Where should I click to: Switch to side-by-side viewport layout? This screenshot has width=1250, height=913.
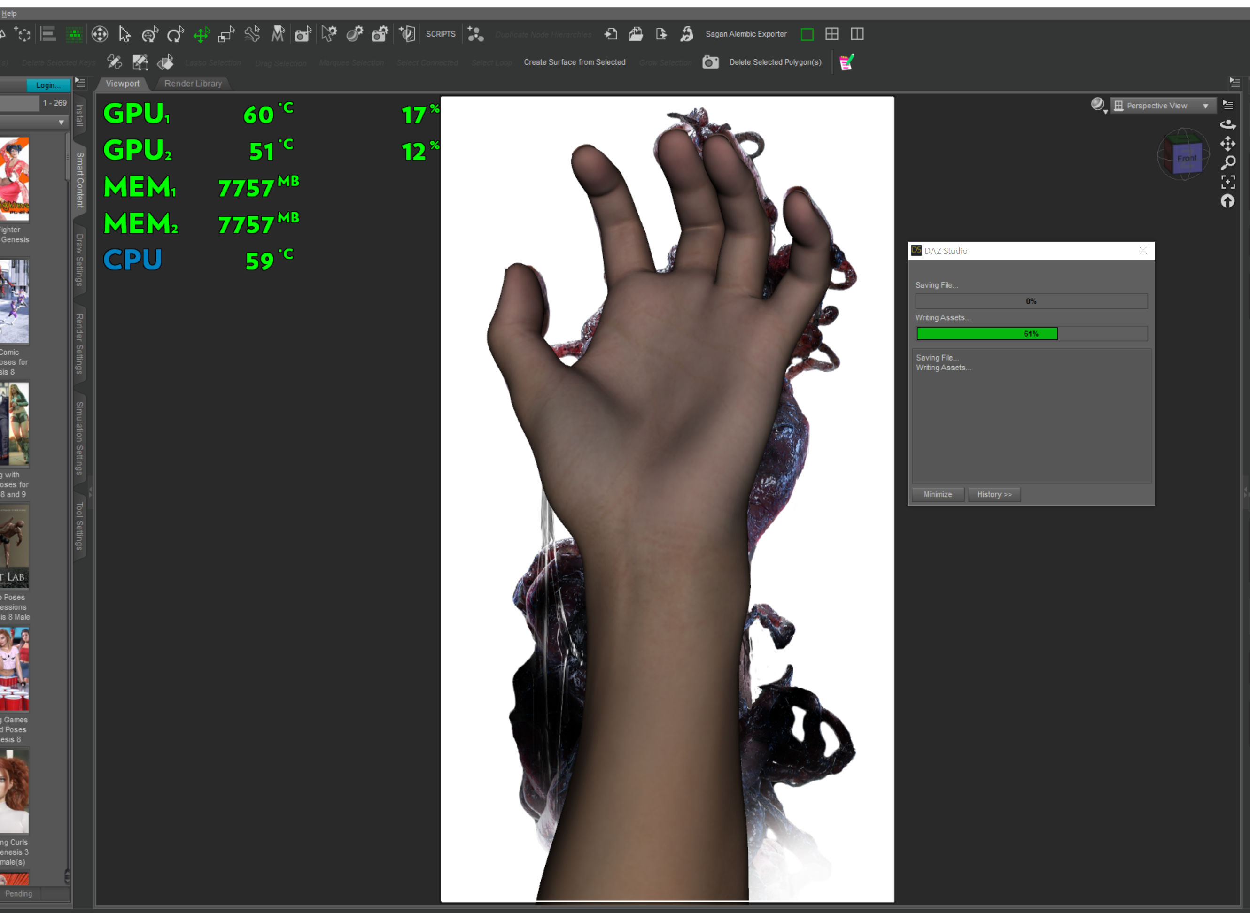tap(857, 35)
